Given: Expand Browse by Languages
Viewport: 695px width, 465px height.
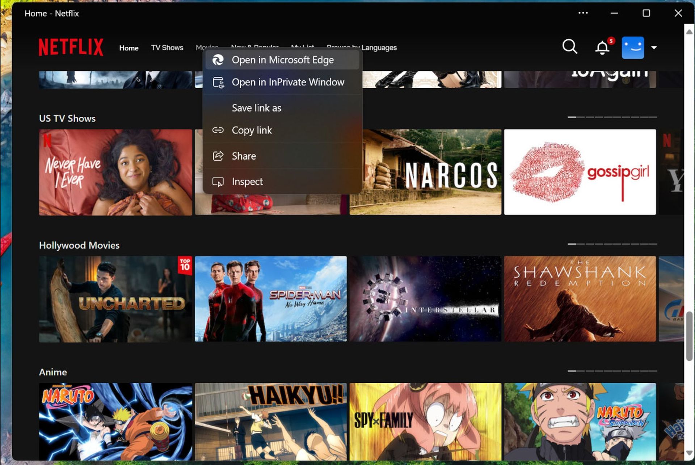Looking at the screenshot, I should tap(362, 47).
